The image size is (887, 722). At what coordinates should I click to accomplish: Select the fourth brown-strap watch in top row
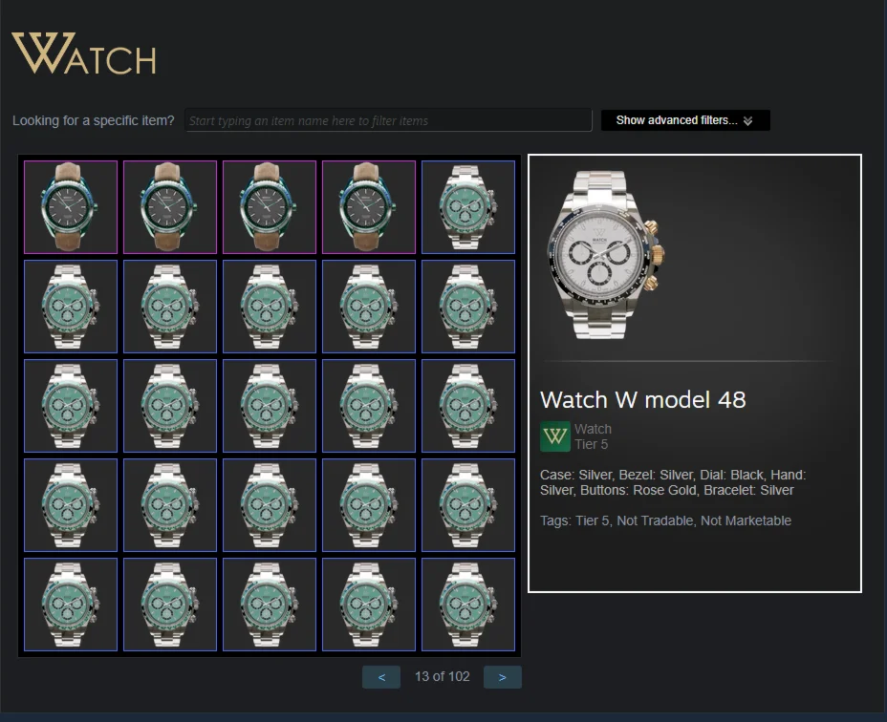point(369,207)
